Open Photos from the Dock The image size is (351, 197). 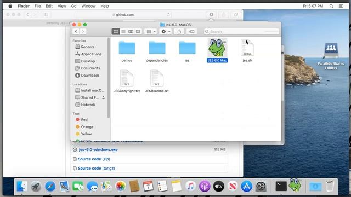121,186
